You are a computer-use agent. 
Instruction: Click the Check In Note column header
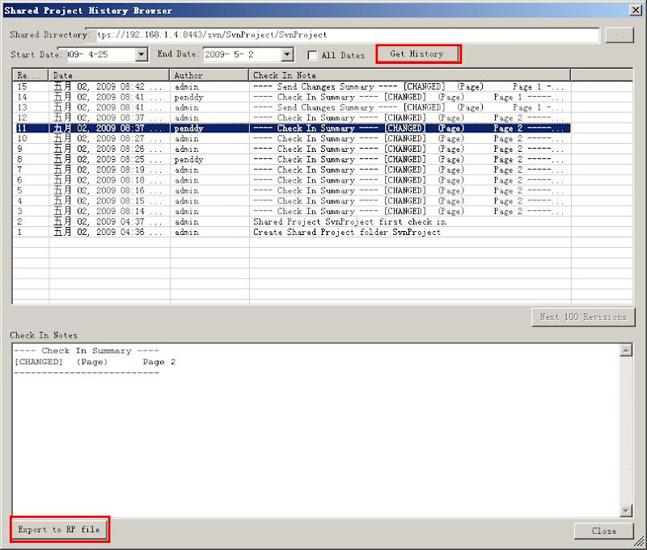[x=409, y=75]
